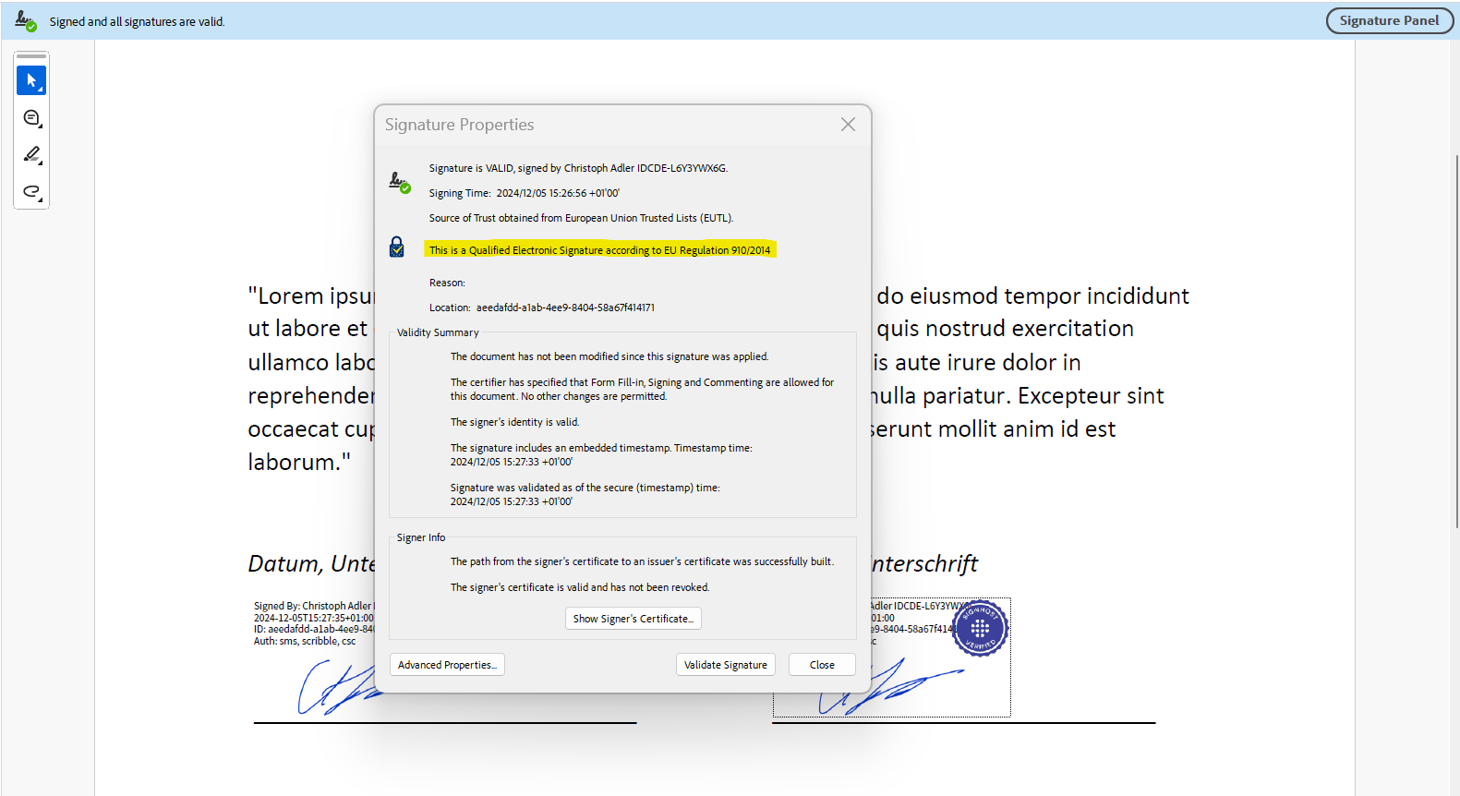Image resolution: width=1460 pixels, height=796 pixels.
Task: Open Advanced Properties
Action: [x=447, y=665]
